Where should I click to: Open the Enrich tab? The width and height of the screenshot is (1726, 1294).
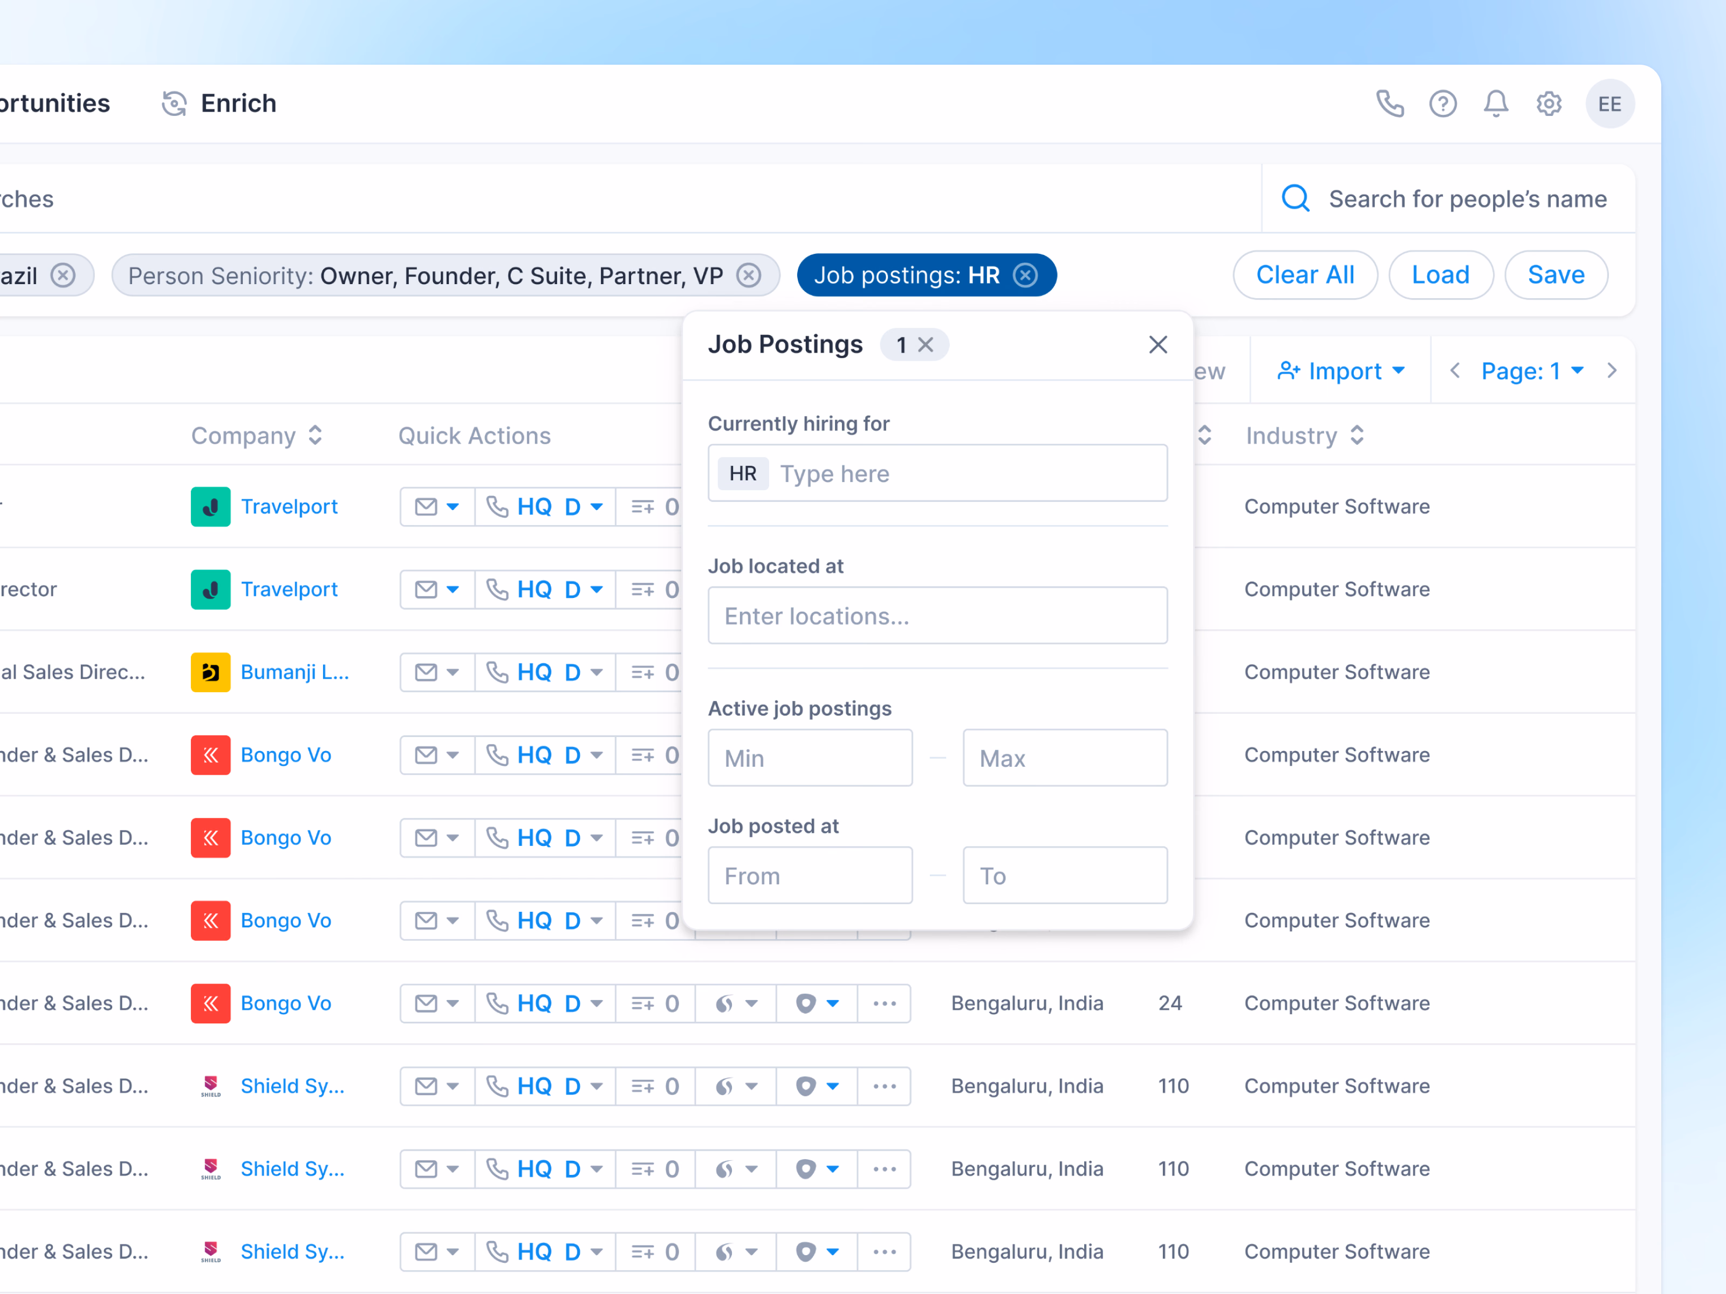(x=218, y=104)
